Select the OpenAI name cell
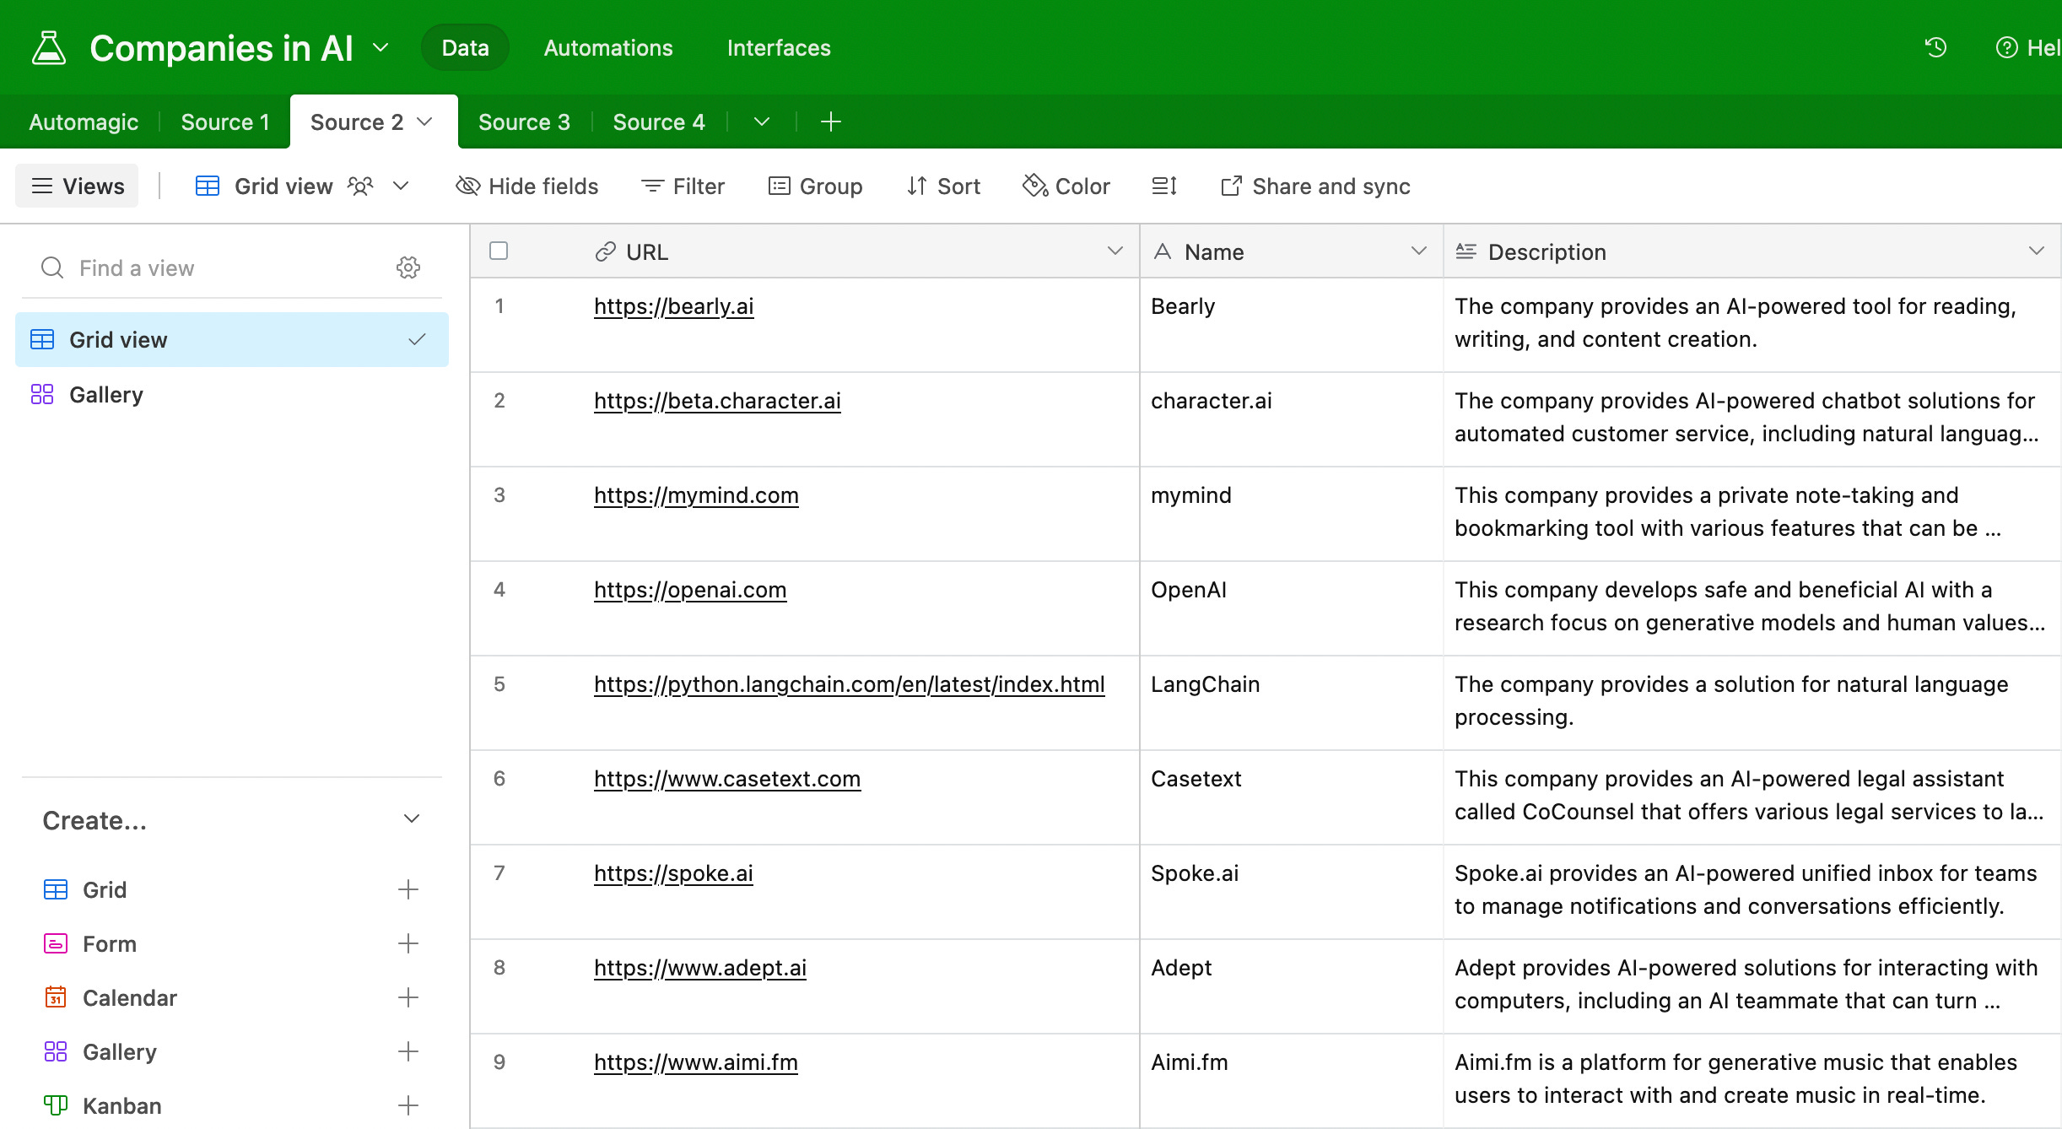Image resolution: width=2062 pixels, height=1129 pixels. (1291, 608)
